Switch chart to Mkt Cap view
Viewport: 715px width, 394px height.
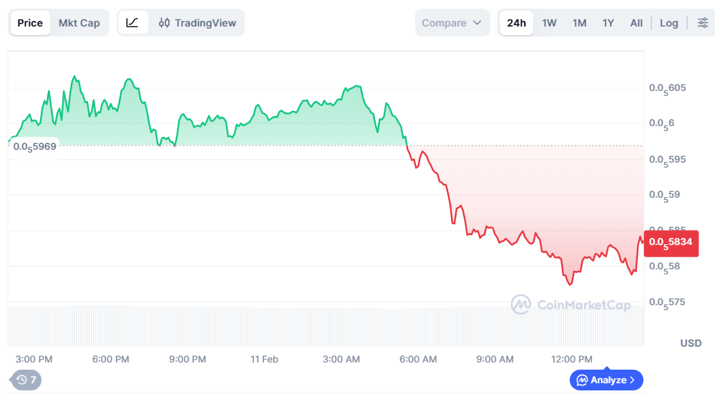point(79,23)
